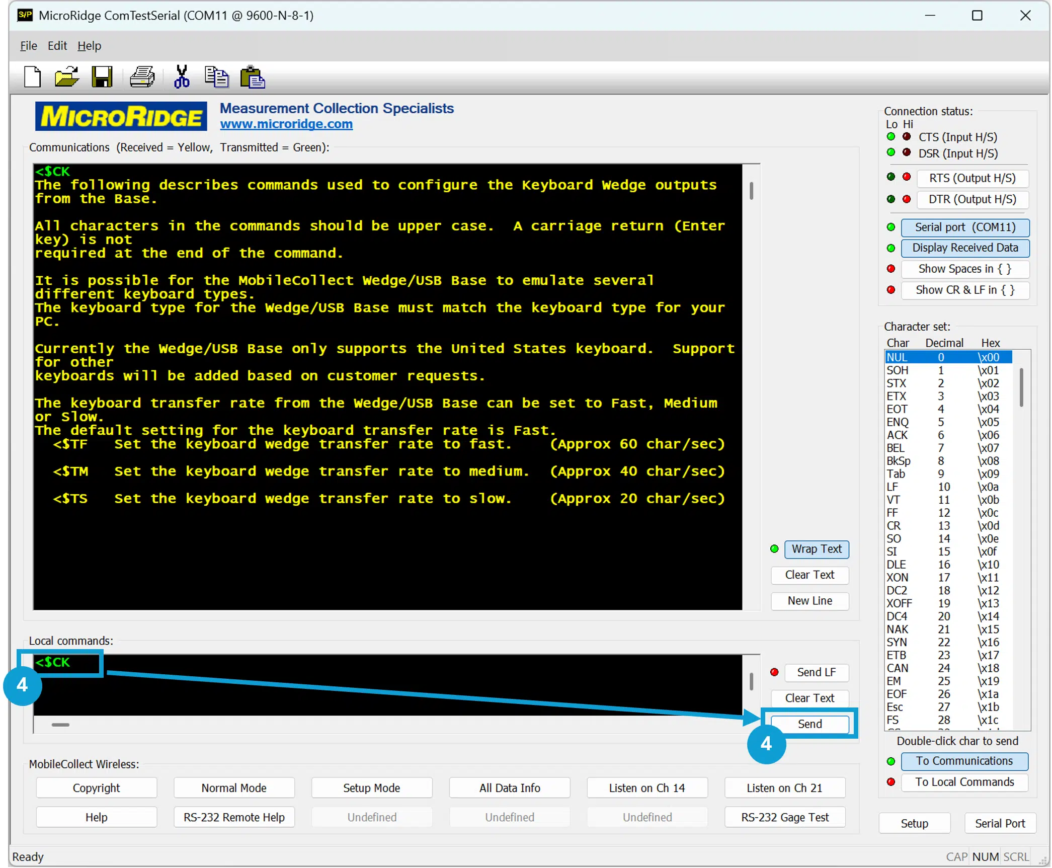
Task: Click the NUM indicator in status bar
Action: click(985, 856)
